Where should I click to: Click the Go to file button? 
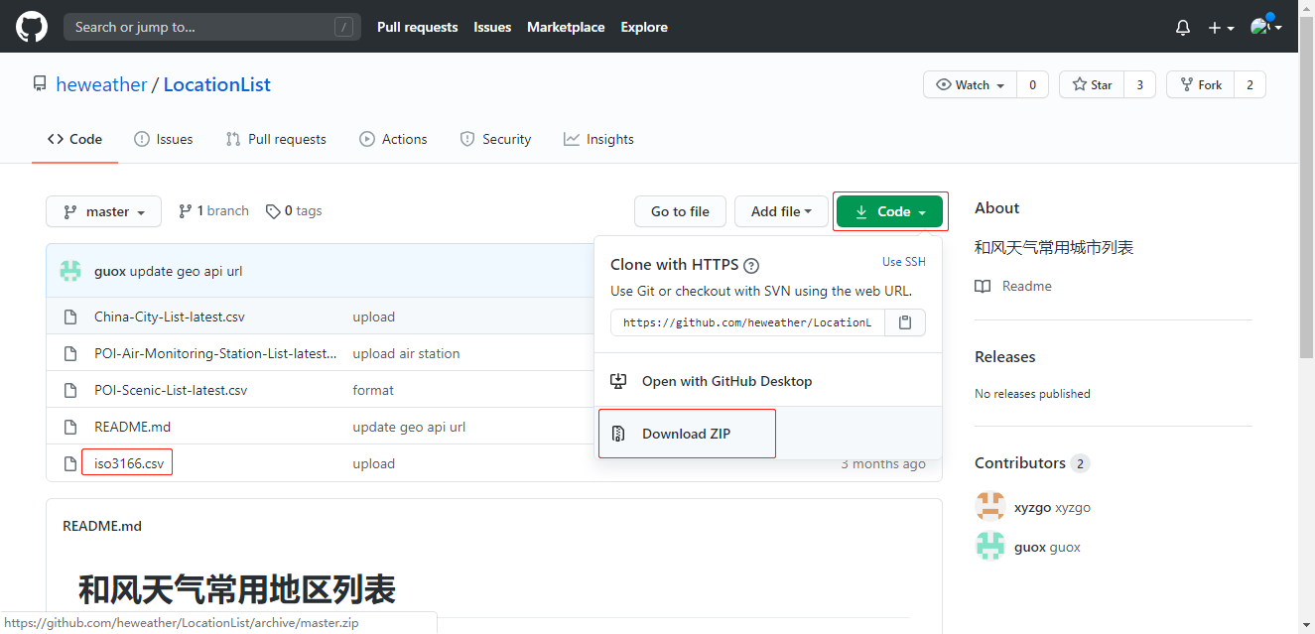[680, 211]
